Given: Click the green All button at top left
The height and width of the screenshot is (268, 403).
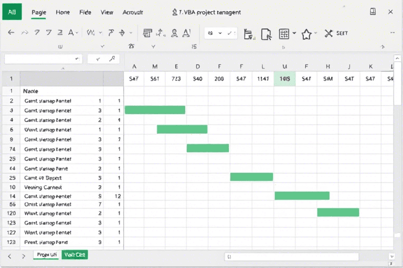Looking at the screenshot, I should point(11,11).
